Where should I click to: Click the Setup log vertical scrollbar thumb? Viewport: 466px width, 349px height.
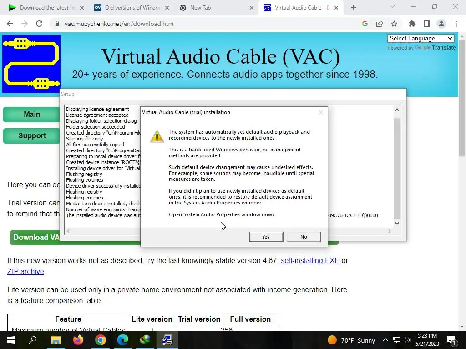click(397, 169)
